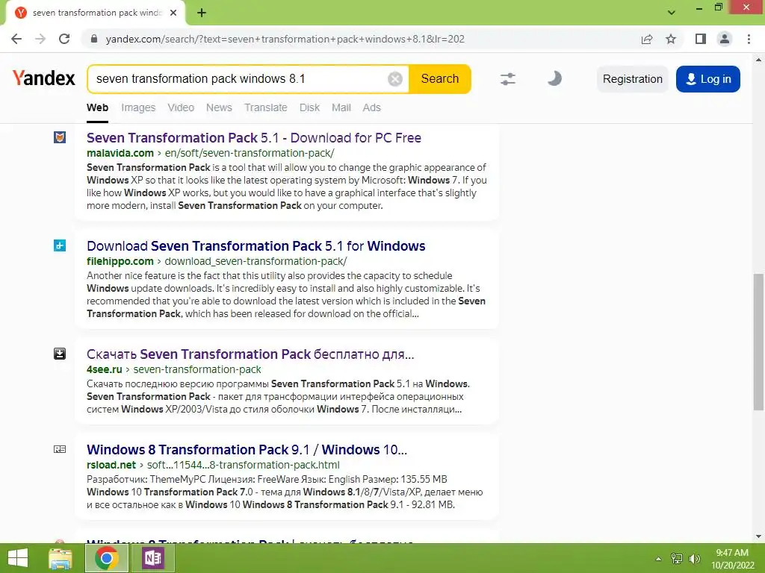Switch to the News tab
The width and height of the screenshot is (765, 573).
(x=219, y=107)
